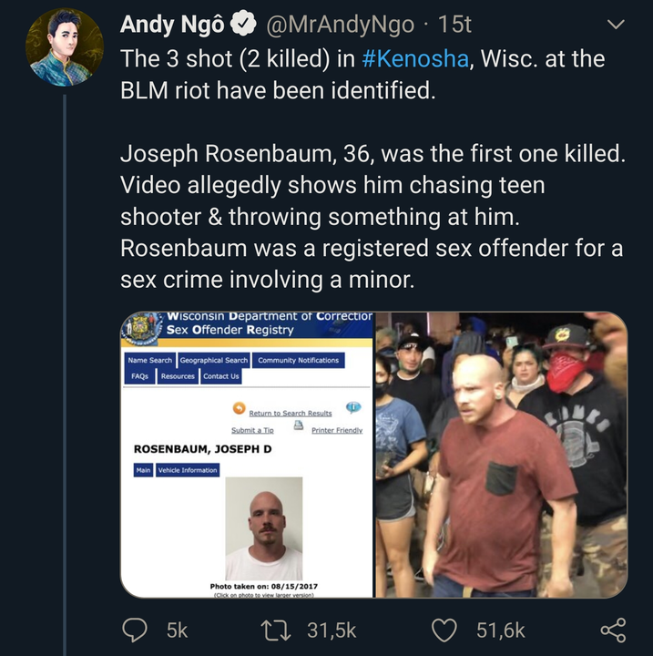
Task: Tap the share icon
Action: pyautogui.click(x=613, y=630)
